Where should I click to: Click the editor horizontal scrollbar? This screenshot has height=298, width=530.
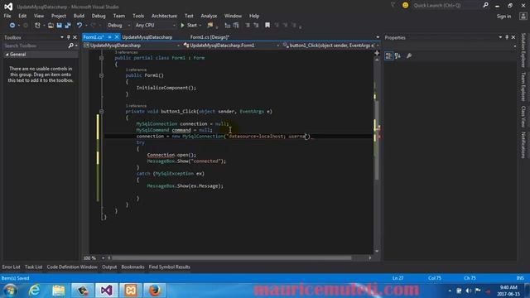(x=232, y=258)
